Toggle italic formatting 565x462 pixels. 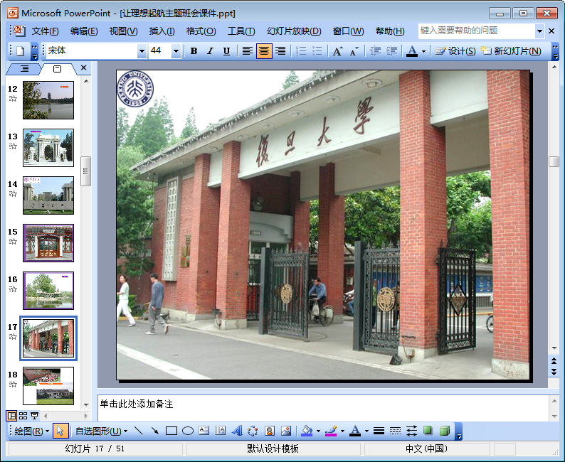click(210, 51)
